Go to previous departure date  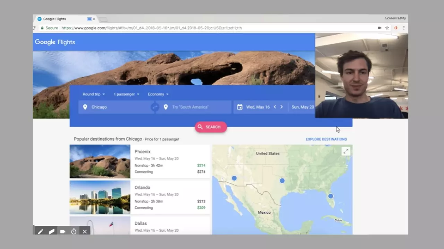pyautogui.click(x=275, y=107)
